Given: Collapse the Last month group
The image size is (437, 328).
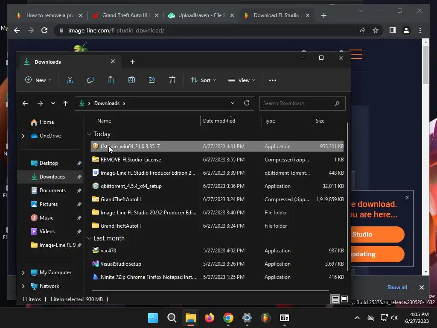Looking at the screenshot, I should tap(89, 238).
